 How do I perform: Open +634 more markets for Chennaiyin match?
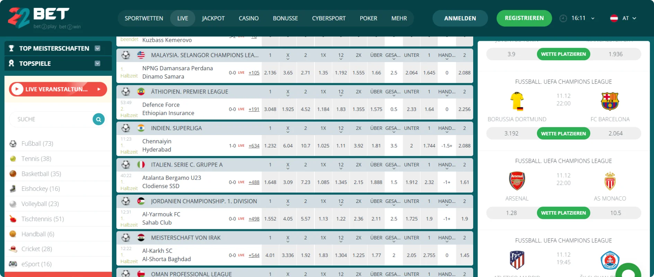(x=254, y=146)
